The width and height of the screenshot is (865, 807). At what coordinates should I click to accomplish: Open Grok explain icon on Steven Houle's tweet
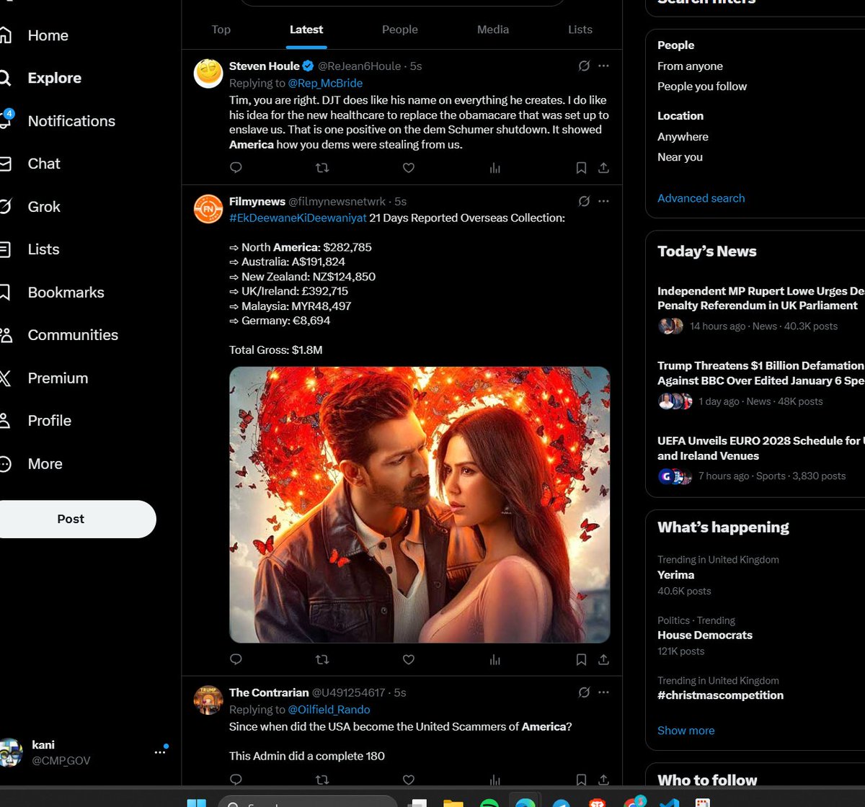pos(584,66)
